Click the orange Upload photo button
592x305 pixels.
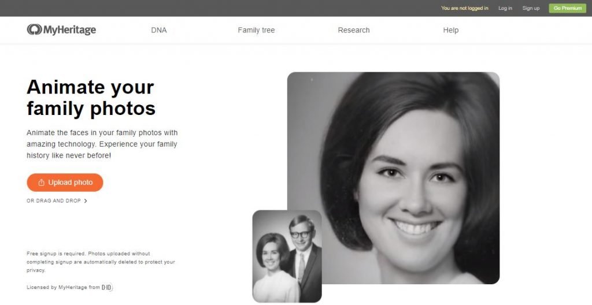point(65,183)
